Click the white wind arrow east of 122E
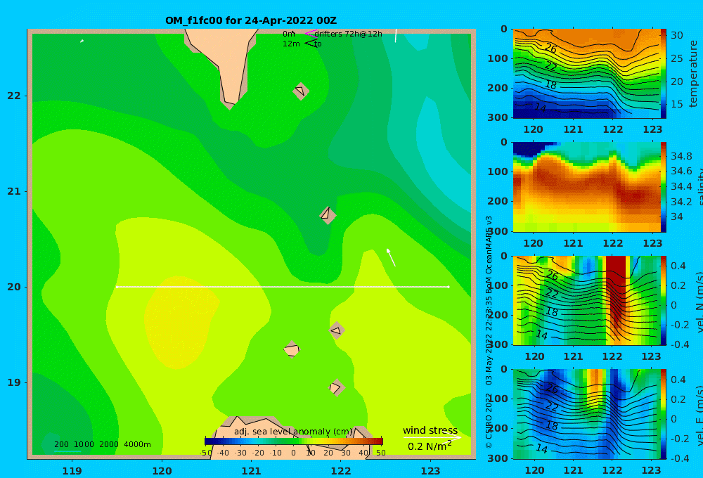 (391, 257)
